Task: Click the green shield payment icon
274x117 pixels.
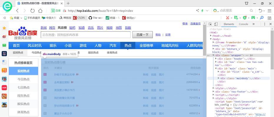Action: [245, 18]
